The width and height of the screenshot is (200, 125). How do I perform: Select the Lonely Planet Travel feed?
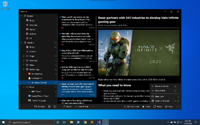tap(40, 96)
